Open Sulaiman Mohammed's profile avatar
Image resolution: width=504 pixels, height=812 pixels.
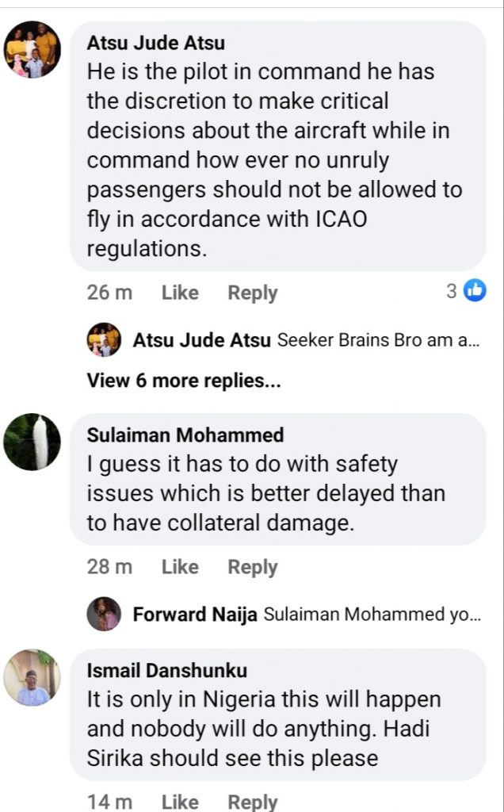click(x=32, y=442)
